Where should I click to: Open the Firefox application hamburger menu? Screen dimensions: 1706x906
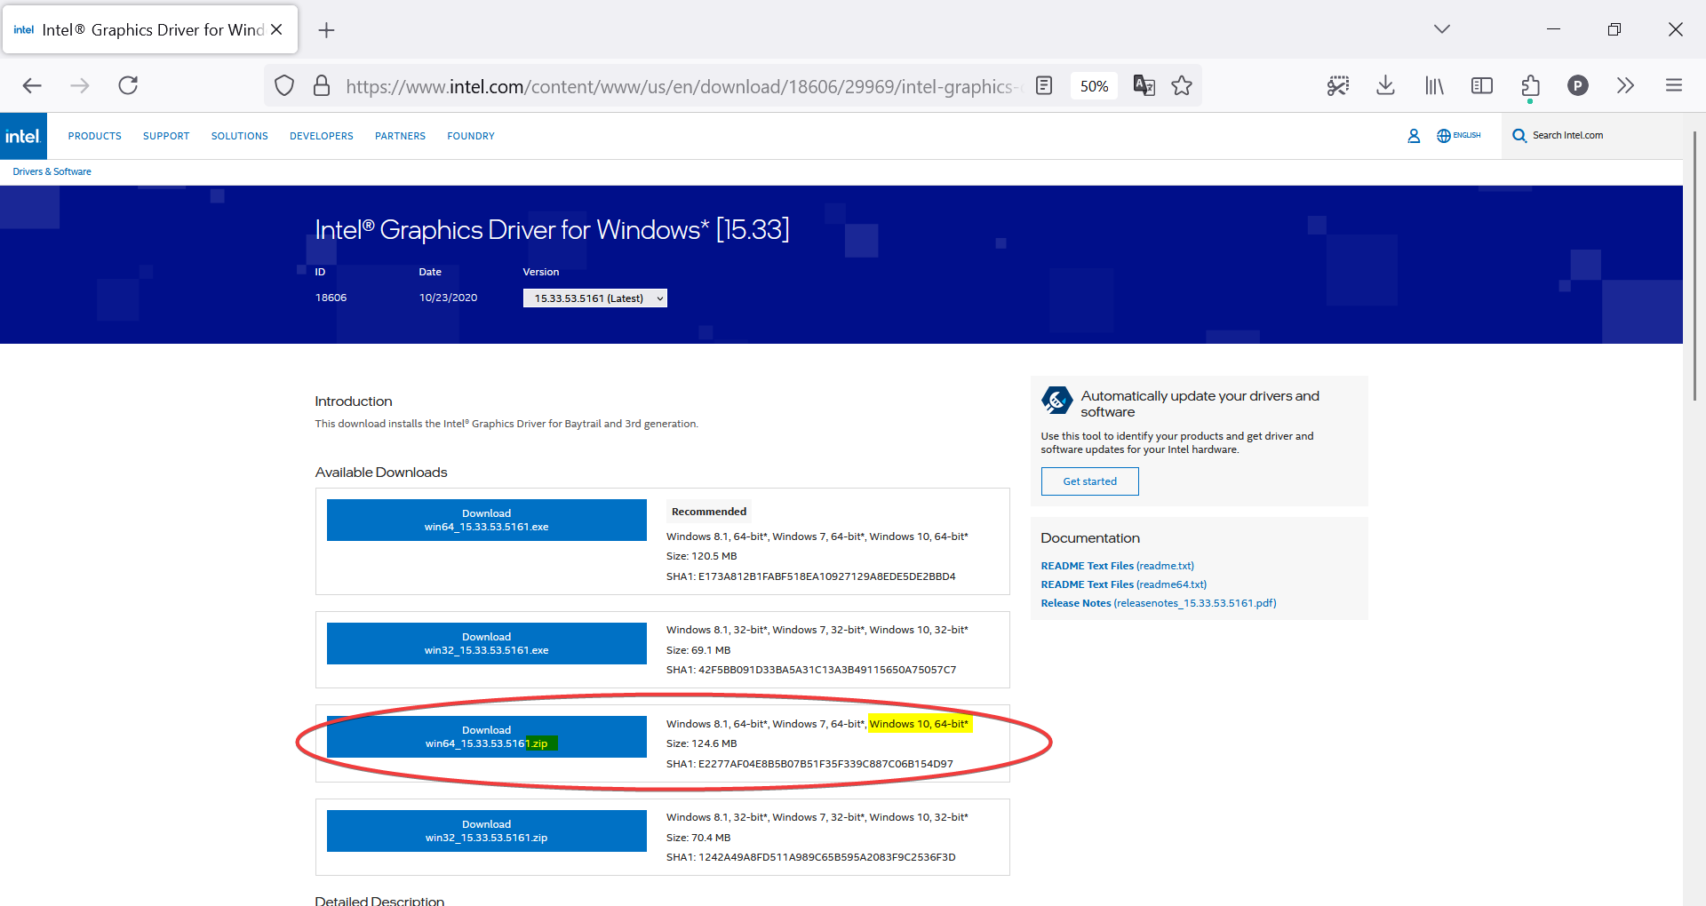(x=1674, y=85)
